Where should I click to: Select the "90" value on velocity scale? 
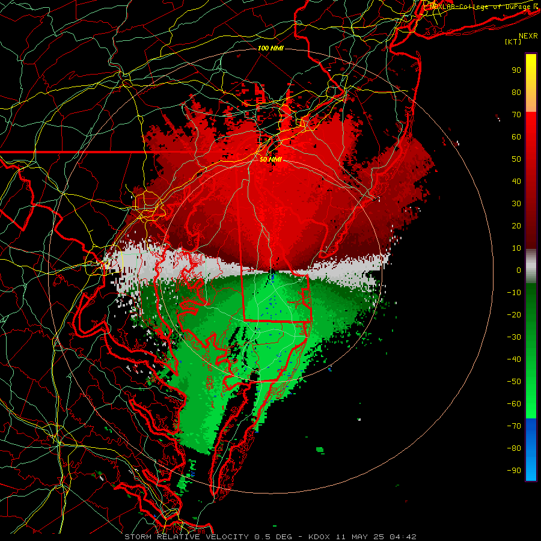click(x=516, y=70)
